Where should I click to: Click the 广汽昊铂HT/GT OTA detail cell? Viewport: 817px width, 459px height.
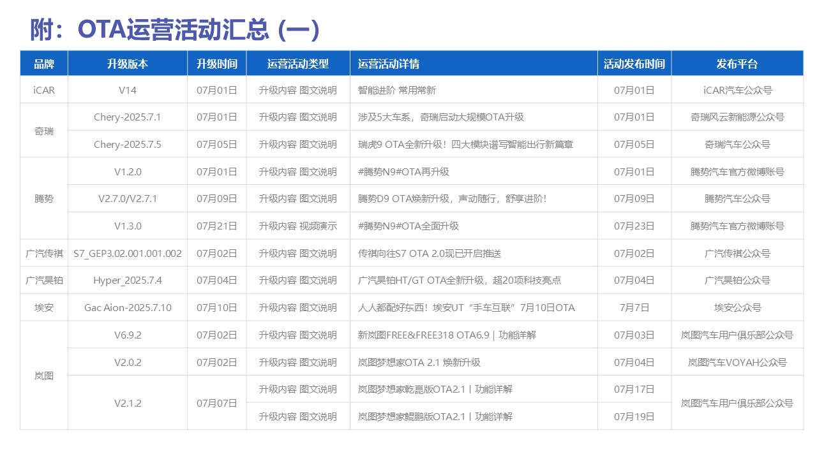click(474, 280)
